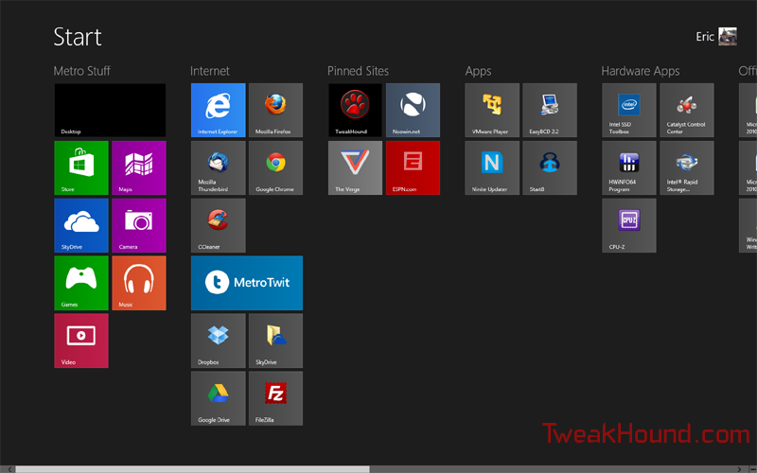Open the blue SkyDrive Metro tile
Viewport: 757px width, 473px height.
click(81, 225)
